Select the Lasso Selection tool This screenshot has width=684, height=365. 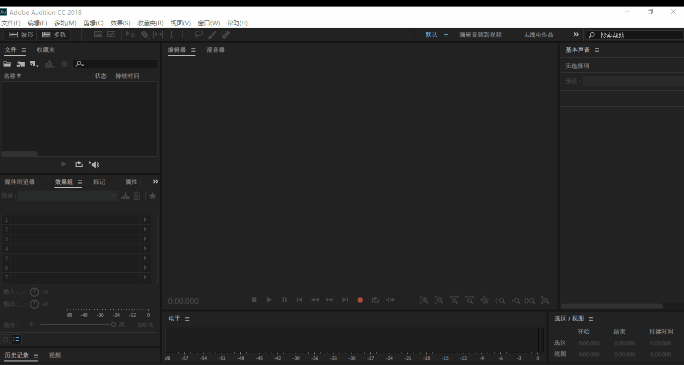tap(199, 34)
